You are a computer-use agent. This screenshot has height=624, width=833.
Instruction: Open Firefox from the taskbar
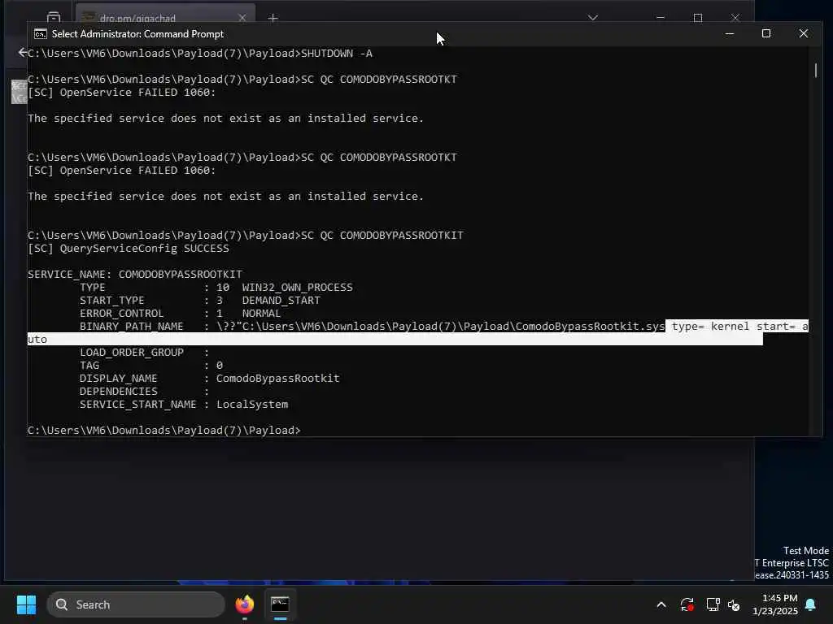[245, 604]
